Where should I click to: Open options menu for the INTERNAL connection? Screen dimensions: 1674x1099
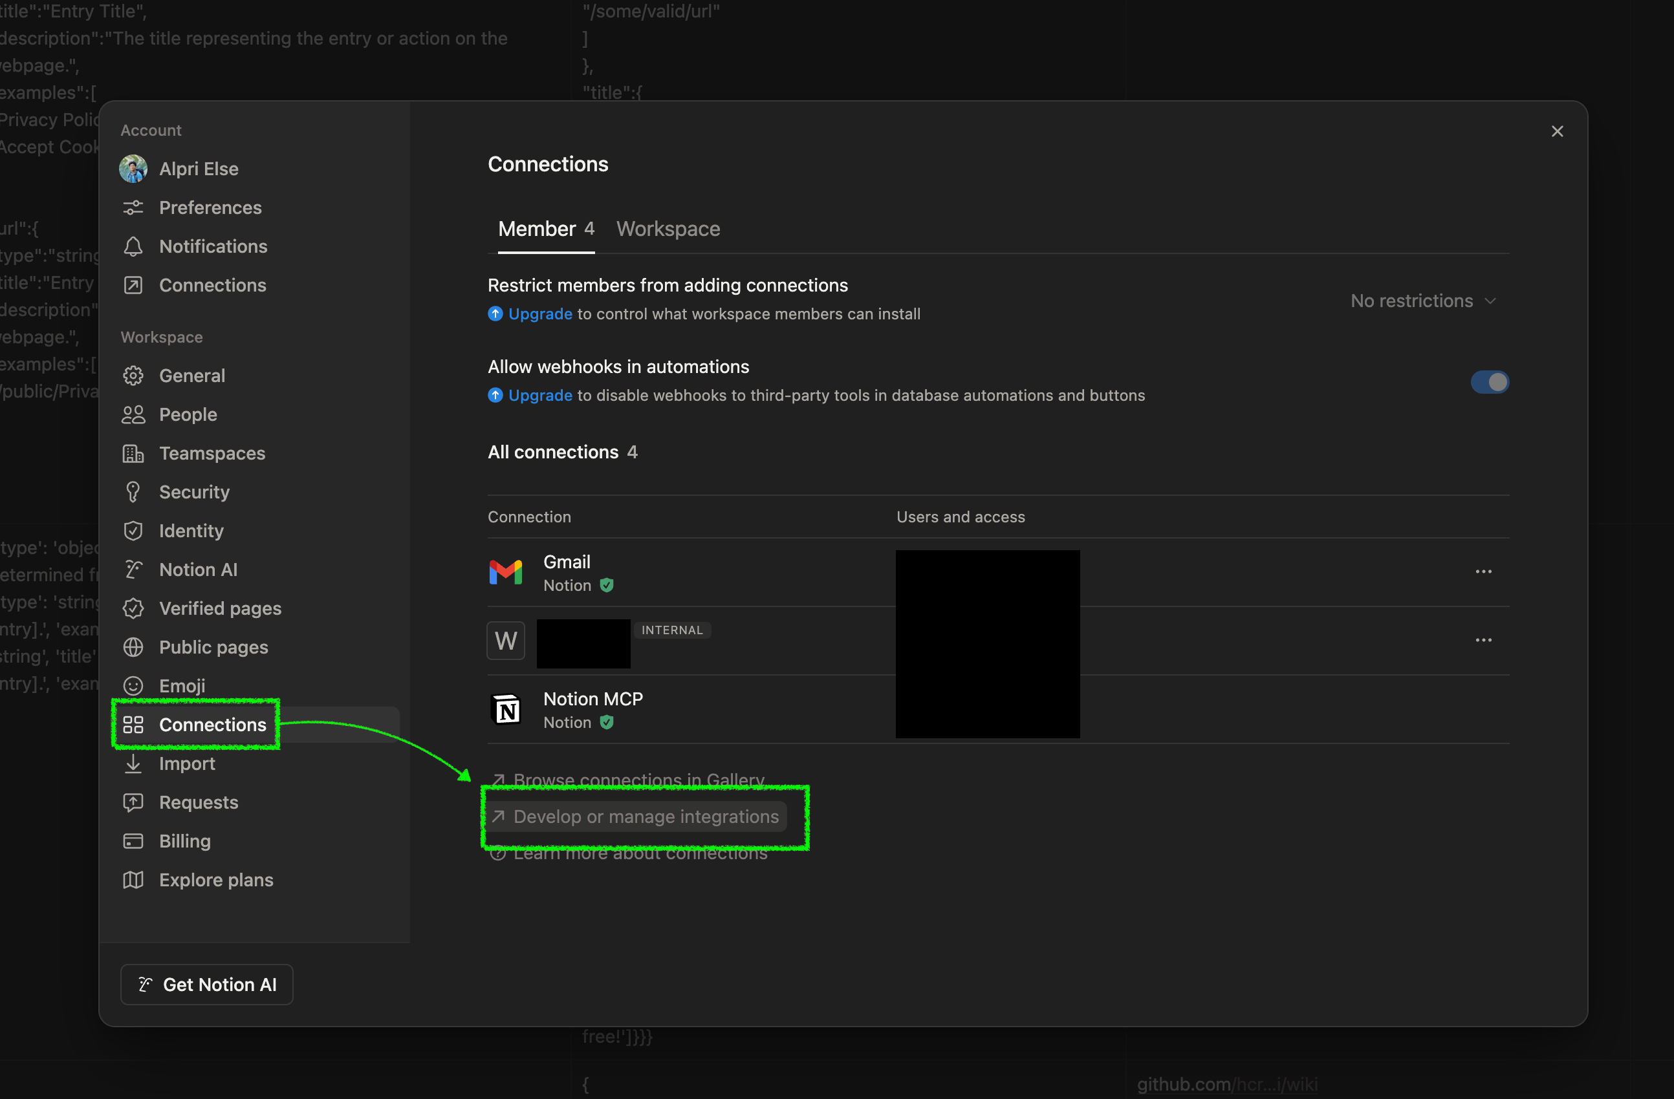1483,640
